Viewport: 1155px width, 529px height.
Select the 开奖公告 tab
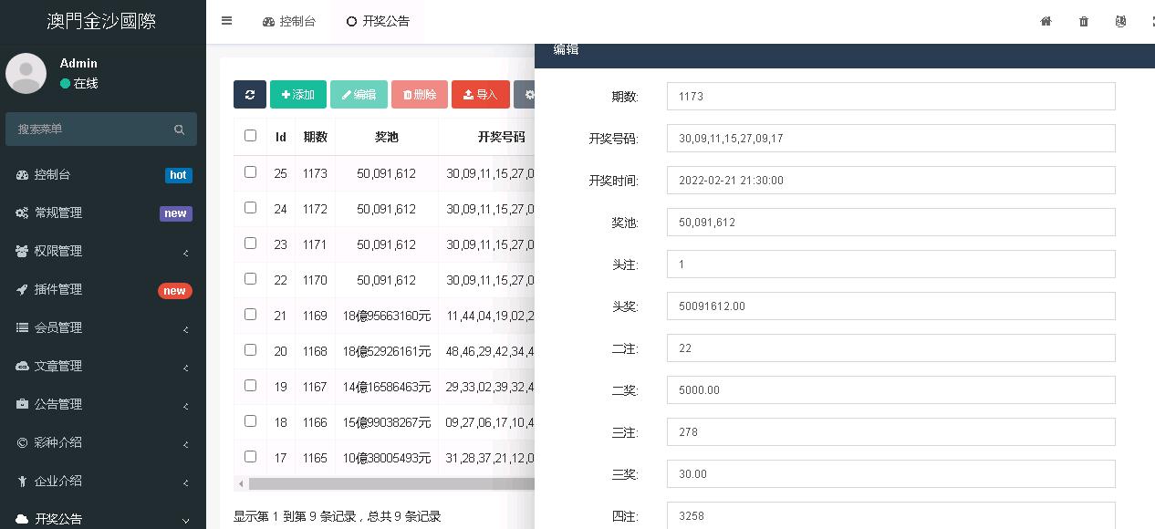(378, 21)
